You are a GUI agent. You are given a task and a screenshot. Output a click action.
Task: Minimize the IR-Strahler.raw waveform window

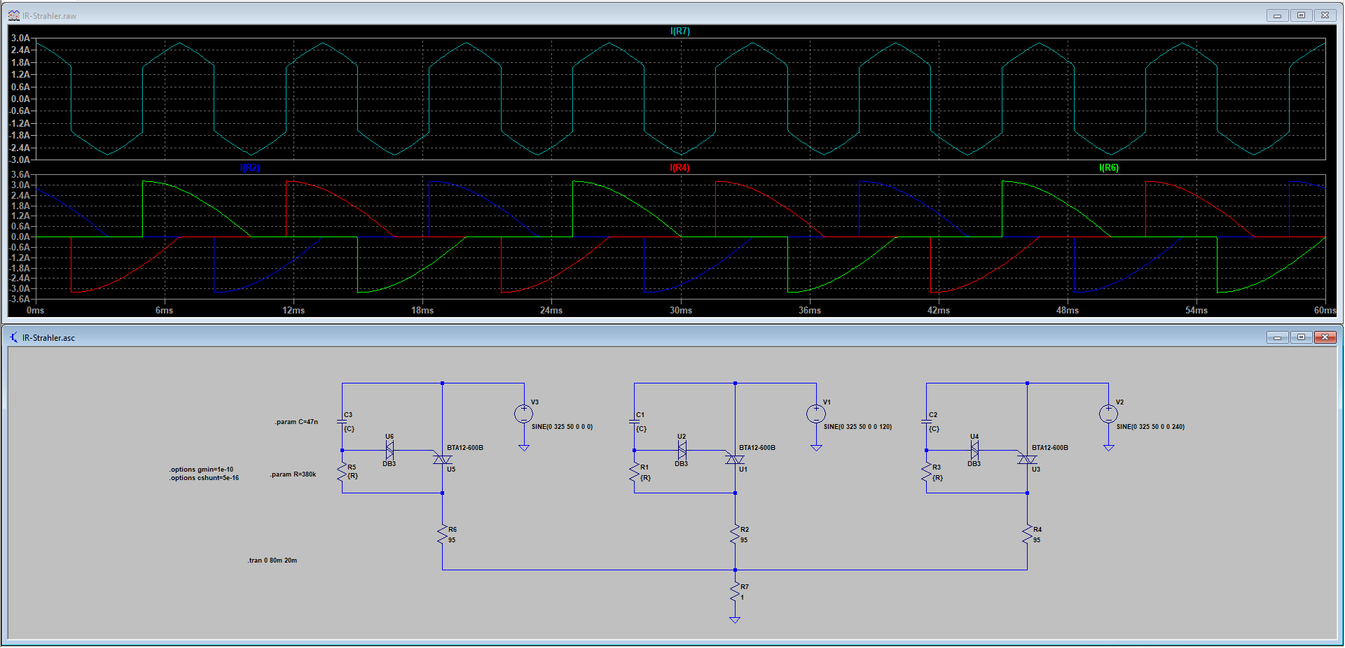coord(1278,15)
